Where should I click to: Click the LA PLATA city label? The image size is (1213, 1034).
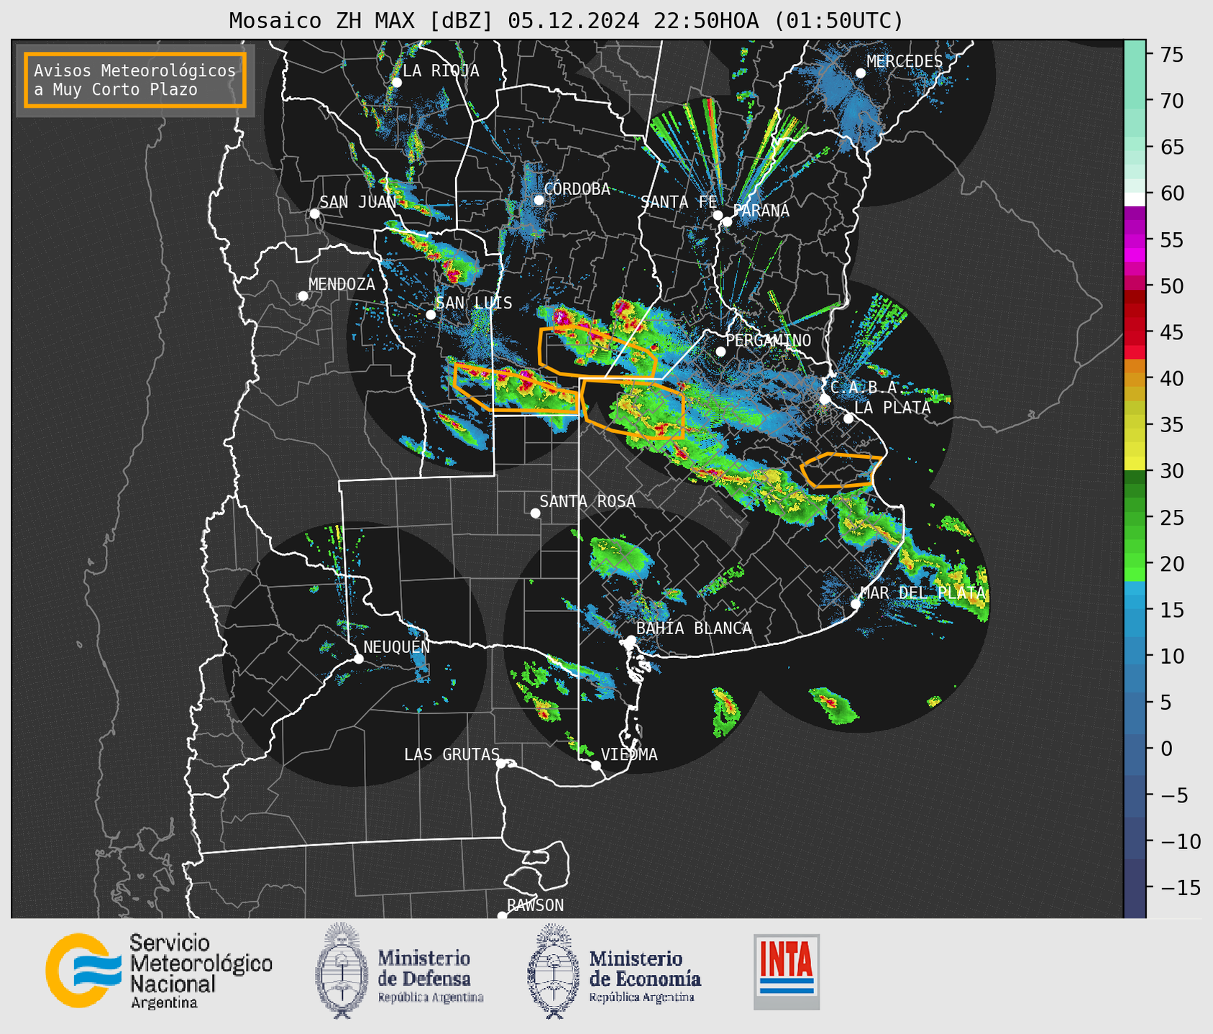click(892, 408)
